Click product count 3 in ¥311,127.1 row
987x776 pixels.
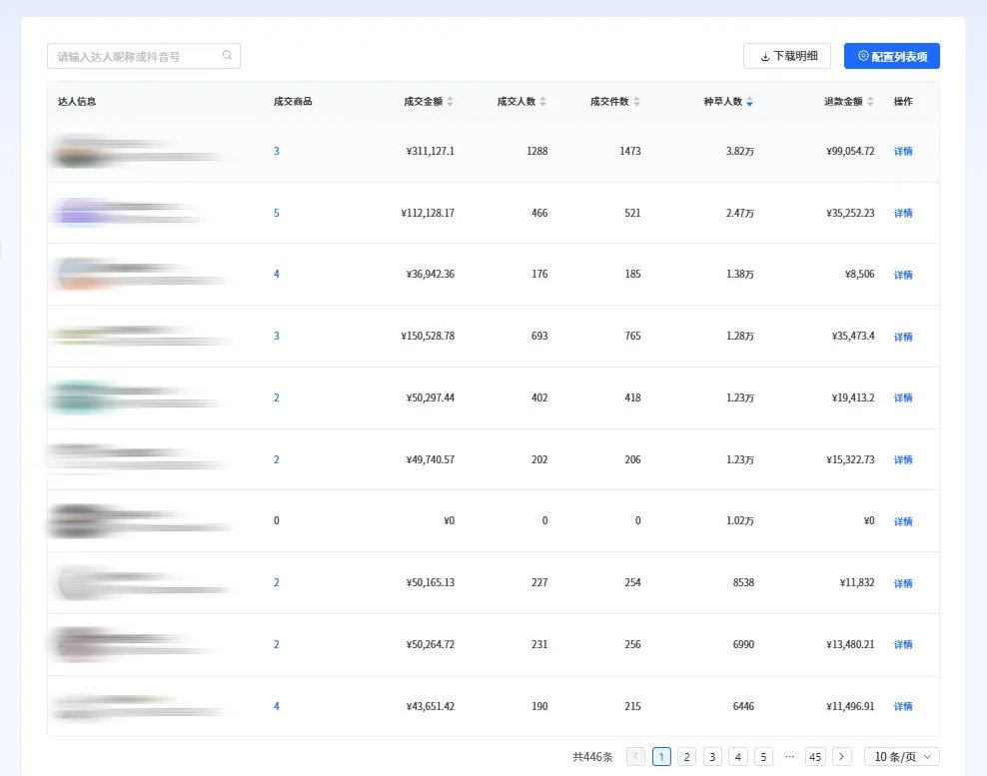click(277, 151)
